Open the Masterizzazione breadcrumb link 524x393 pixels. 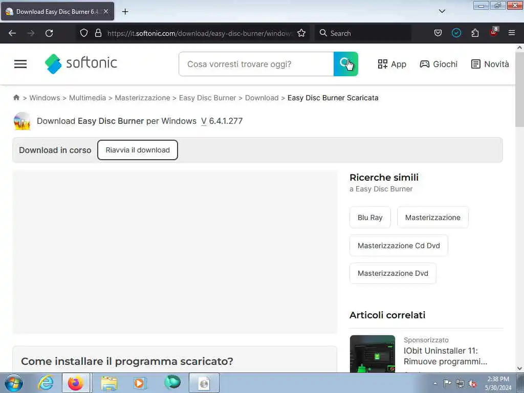[x=142, y=98]
